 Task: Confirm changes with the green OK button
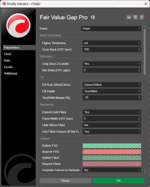pyautogui.click(x=118, y=181)
